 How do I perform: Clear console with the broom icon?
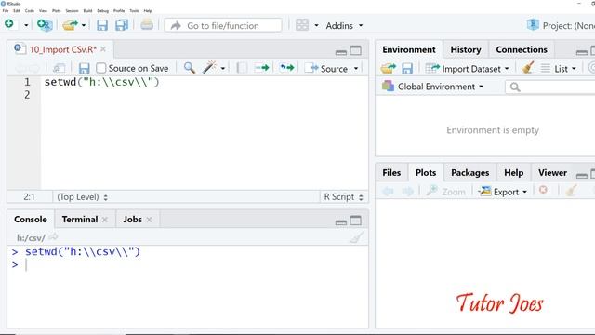pyautogui.click(x=357, y=237)
